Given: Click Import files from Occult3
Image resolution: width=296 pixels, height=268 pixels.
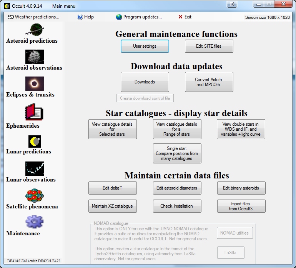Looking at the screenshot, I should click(241, 206).
